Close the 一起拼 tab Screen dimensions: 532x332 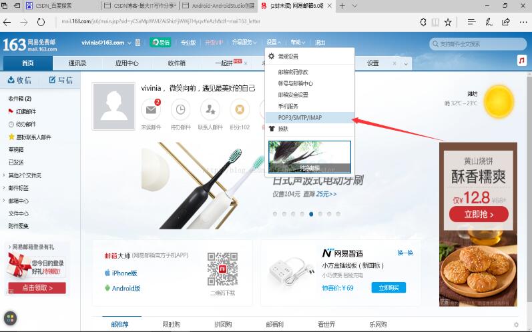tap(246, 63)
